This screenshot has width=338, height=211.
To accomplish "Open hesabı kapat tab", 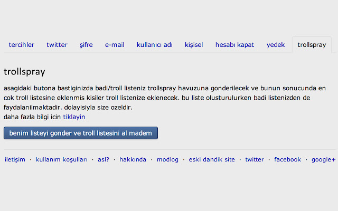I will click(x=234, y=45).
